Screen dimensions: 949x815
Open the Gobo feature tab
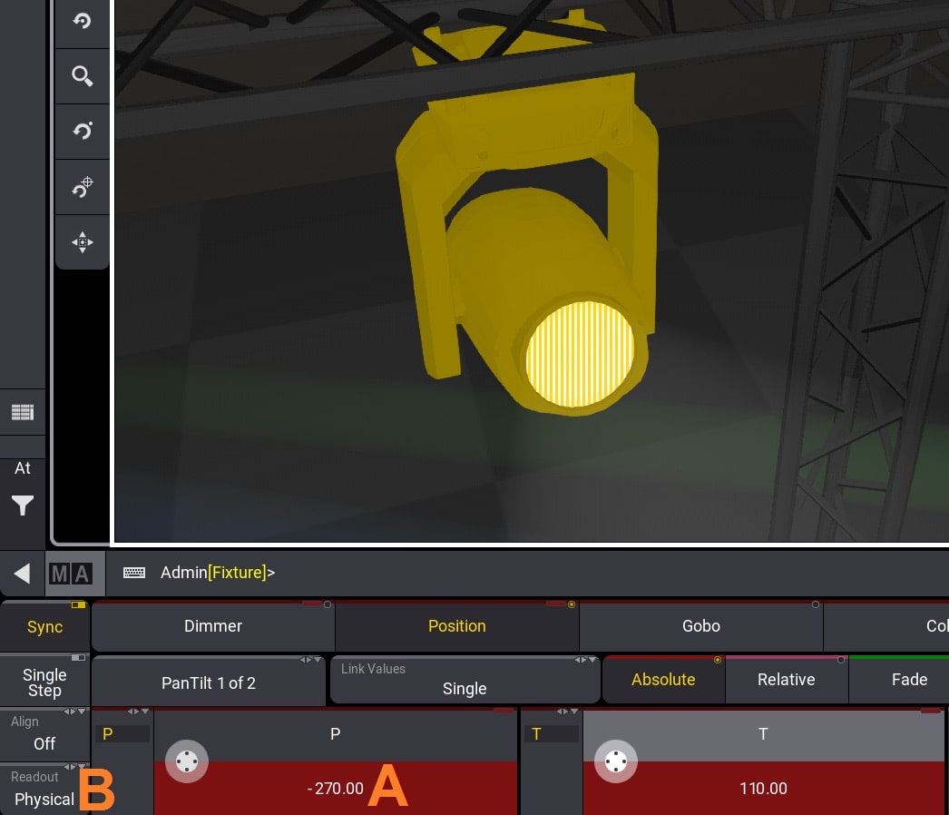click(x=700, y=626)
